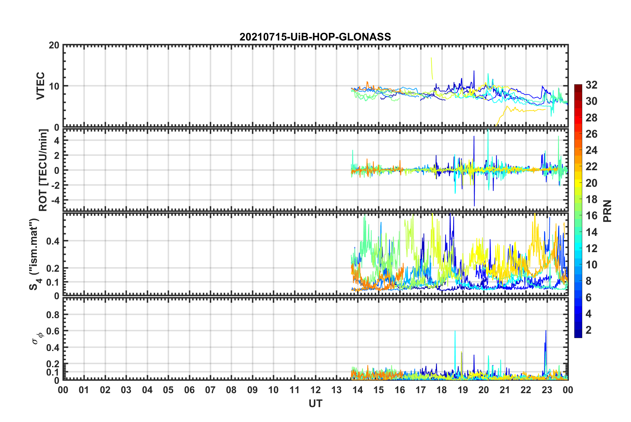The height and width of the screenshot is (422, 631).
Task: Click the plot title 20210715-UiB-HOP-GLONASS
Action: pyautogui.click(x=315, y=36)
